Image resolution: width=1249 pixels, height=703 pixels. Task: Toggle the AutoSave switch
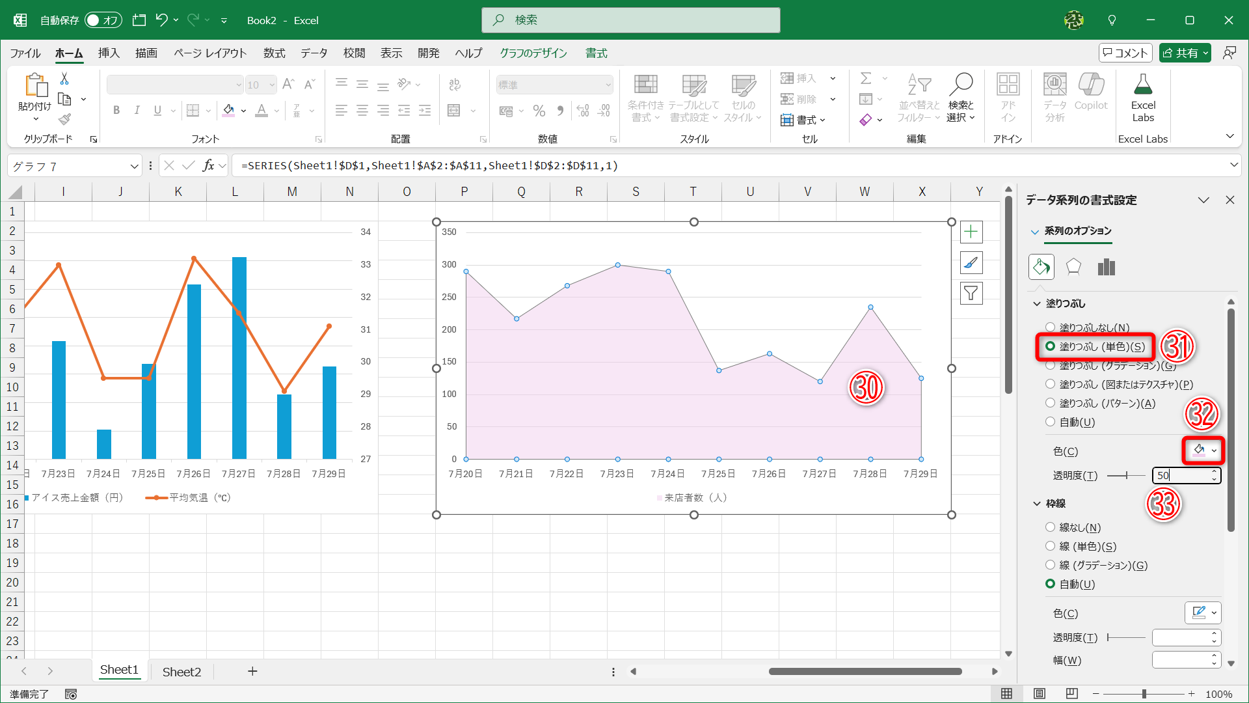(103, 20)
